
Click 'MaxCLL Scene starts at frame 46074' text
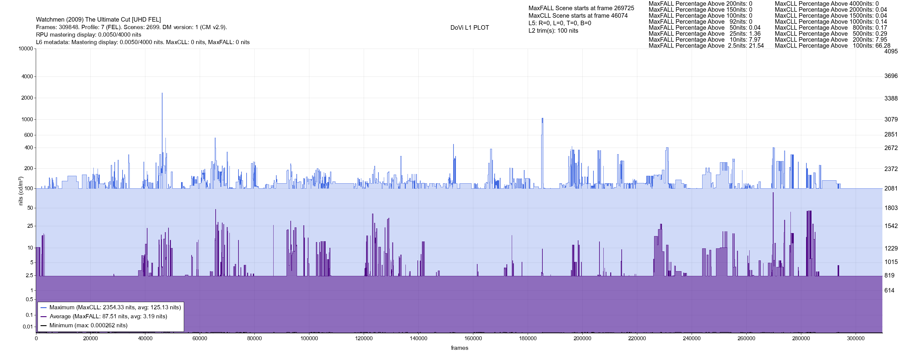tap(578, 16)
